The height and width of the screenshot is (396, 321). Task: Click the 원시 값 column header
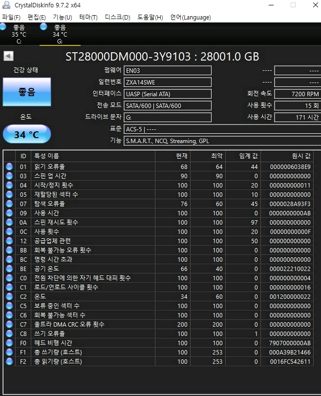tap(287, 156)
